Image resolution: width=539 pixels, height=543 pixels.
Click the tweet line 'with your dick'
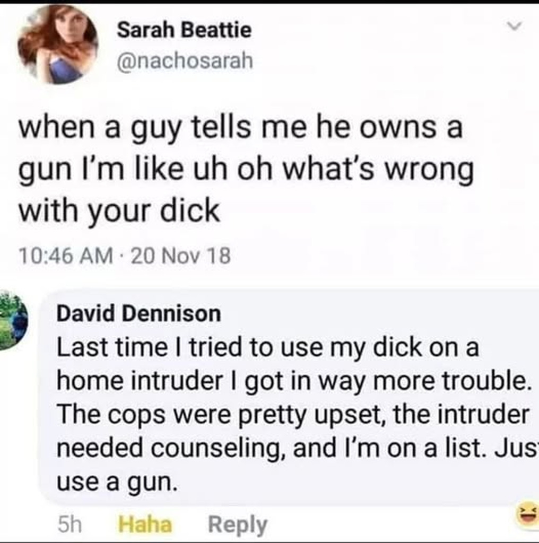tap(119, 211)
